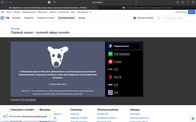Viewport: 196px width, 122px height.
Task: Choose the REN TV channel logo
Action: point(110,77)
